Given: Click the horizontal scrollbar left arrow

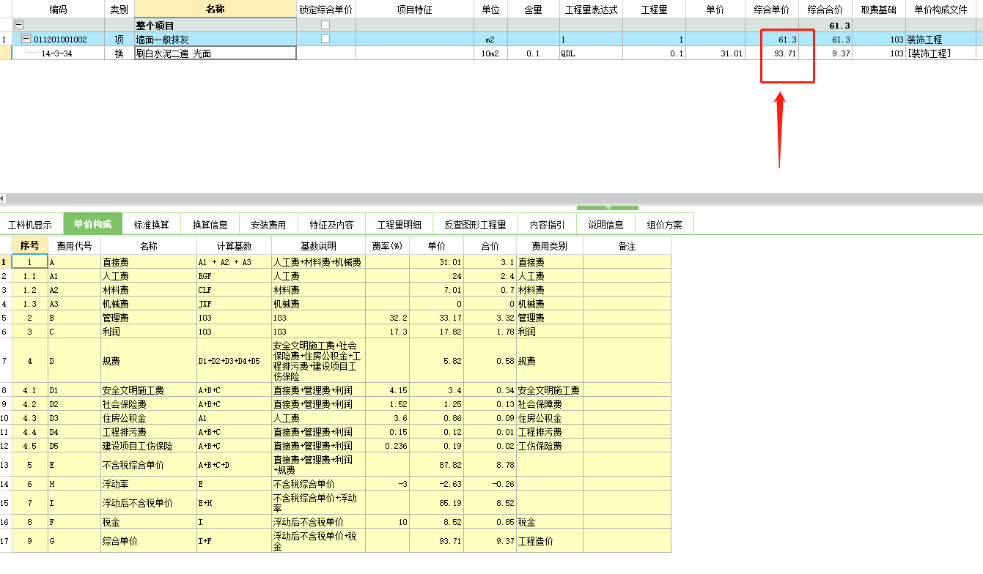Looking at the screenshot, I should coord(3,198).
